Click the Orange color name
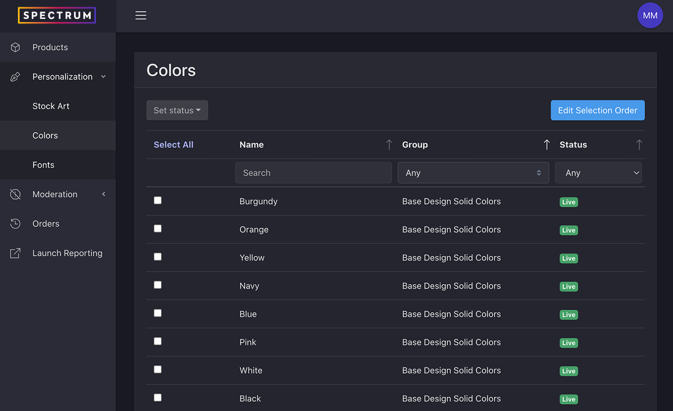This screenshot has width=673, height=411. pyautogui.click(x=254, y=230)
